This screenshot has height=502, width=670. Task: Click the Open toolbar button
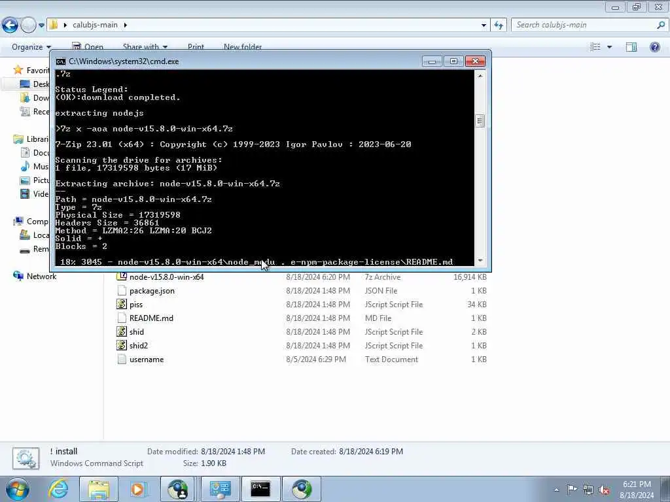88,46
